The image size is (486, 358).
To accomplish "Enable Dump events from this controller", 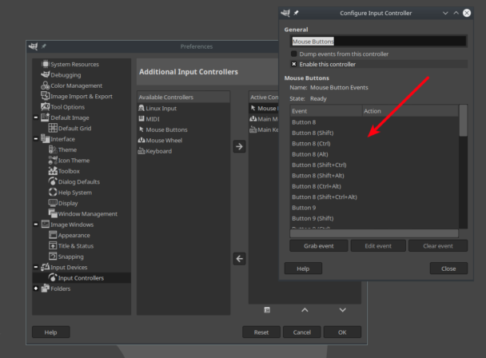I will click(294, 54).
